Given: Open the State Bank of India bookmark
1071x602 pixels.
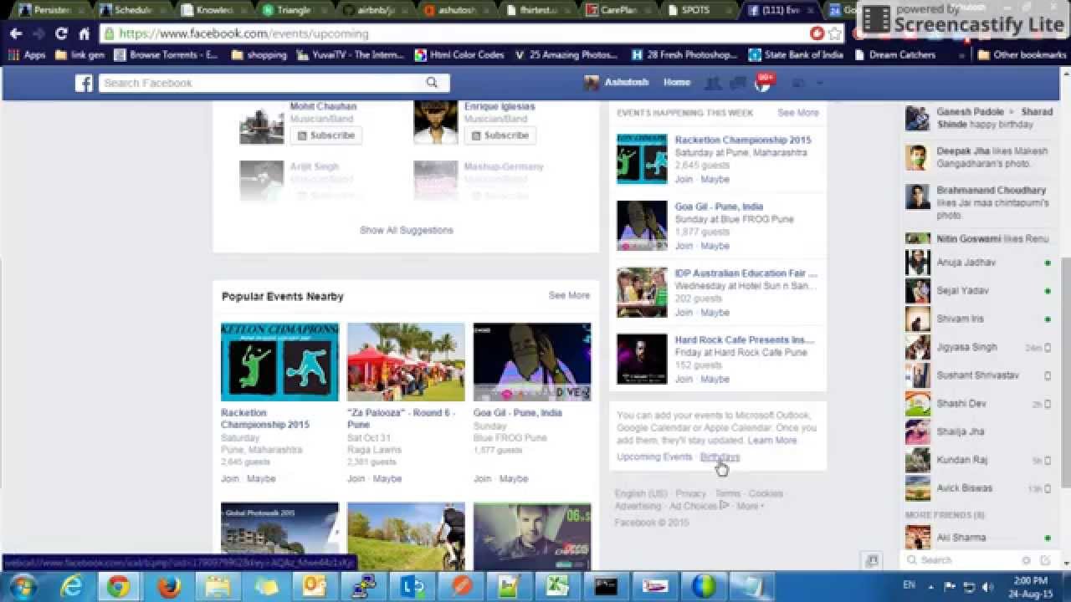Looking at the screenshot, I should click(x=796, y=54).
